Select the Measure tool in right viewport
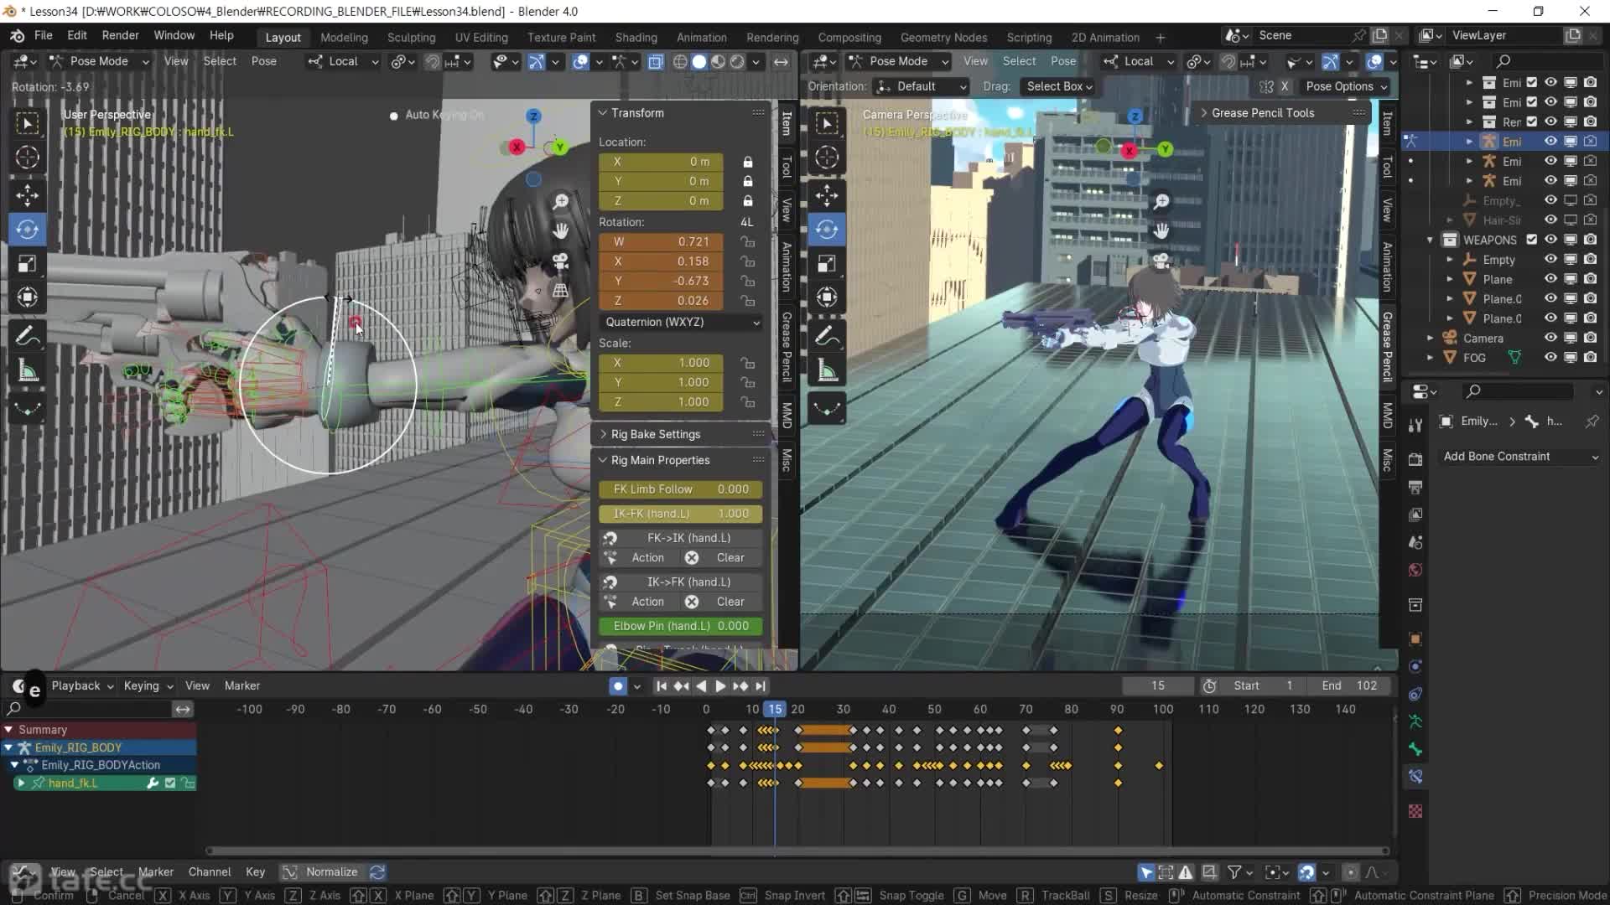This screenshot has width=1610, height=905. 827,371
